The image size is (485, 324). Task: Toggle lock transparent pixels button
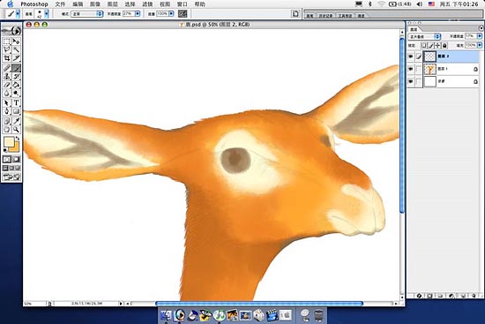click(424, 46)
